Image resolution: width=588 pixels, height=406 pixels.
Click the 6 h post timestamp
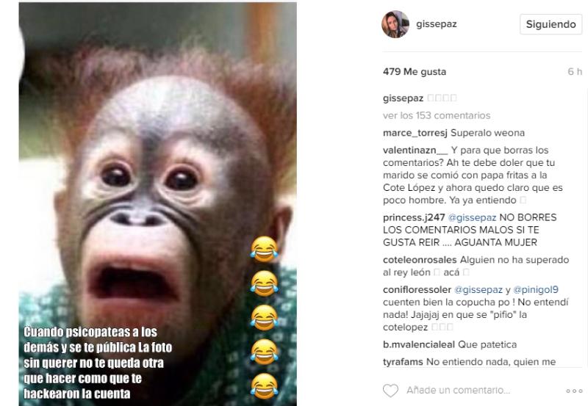click(575, 71)
